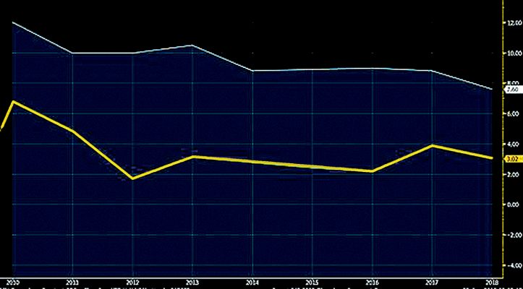The height and width of the screenshot is (289, 523).
Task: Select yellow line's 2017 peak point
Action: (433, 146)
